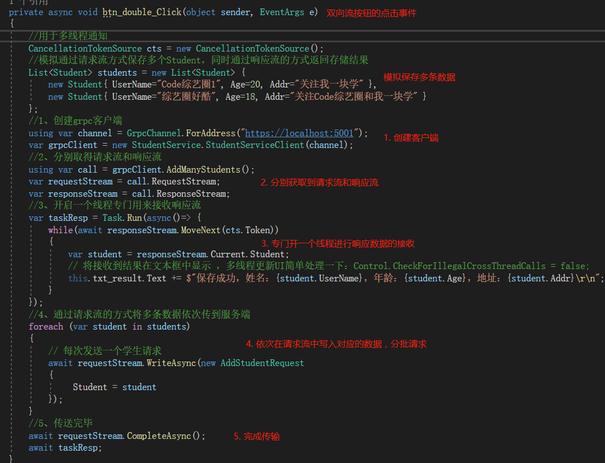Click the while keyword
The image size is (605, 463).
(x=61, y=230)
